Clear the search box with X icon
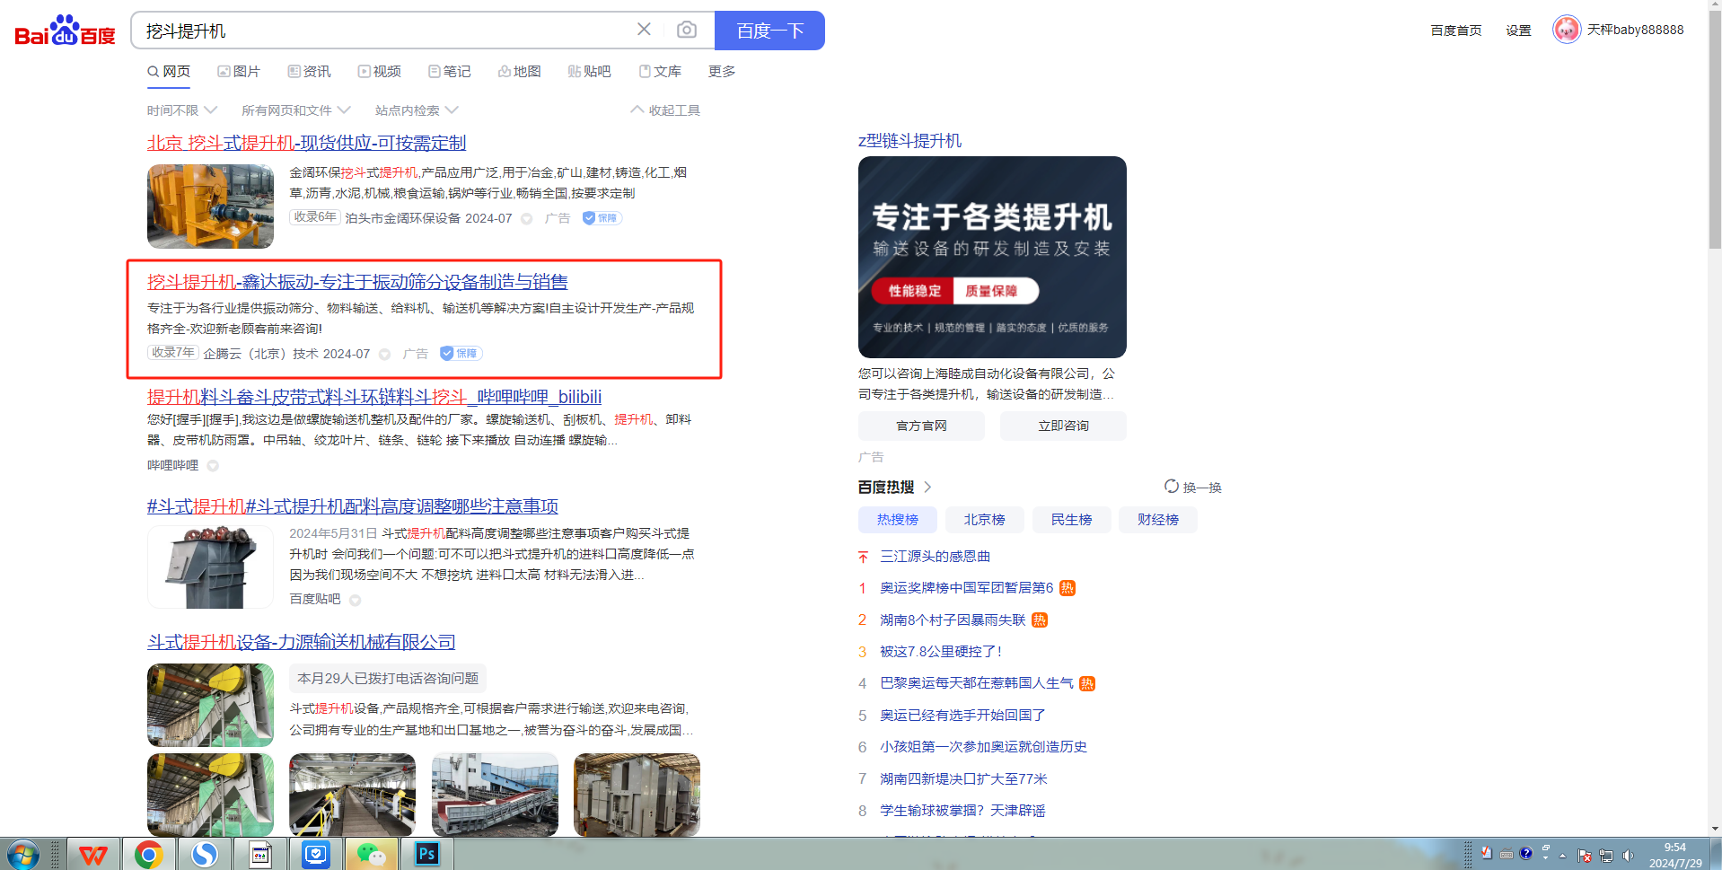The height and width of the screenshot is (870, 1722). click(644, 30)
